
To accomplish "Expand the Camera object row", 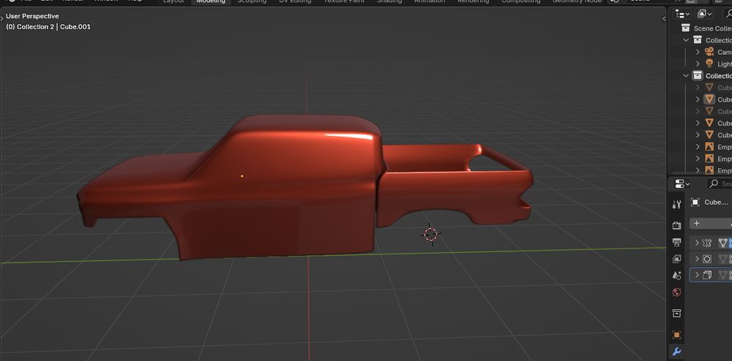I will pyautogui.click(x=698, y=52).
